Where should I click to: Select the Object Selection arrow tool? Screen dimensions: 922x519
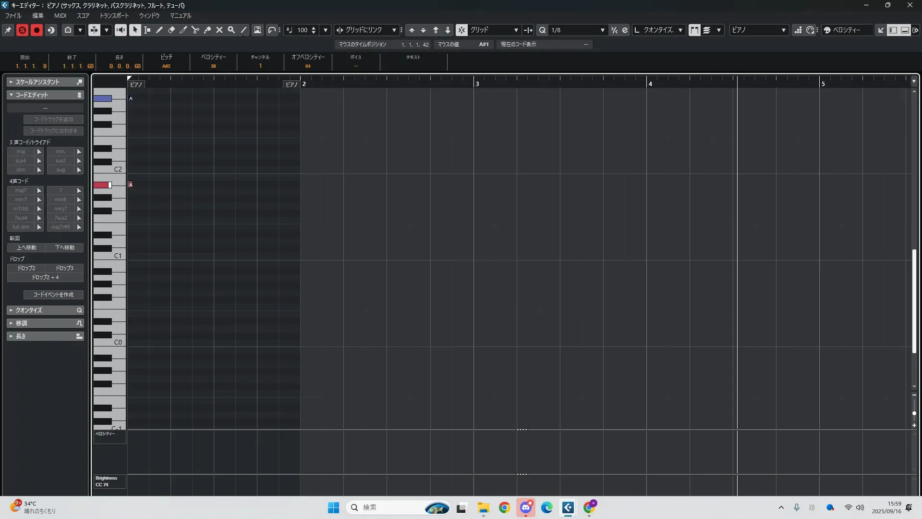[x=135, y=30]
